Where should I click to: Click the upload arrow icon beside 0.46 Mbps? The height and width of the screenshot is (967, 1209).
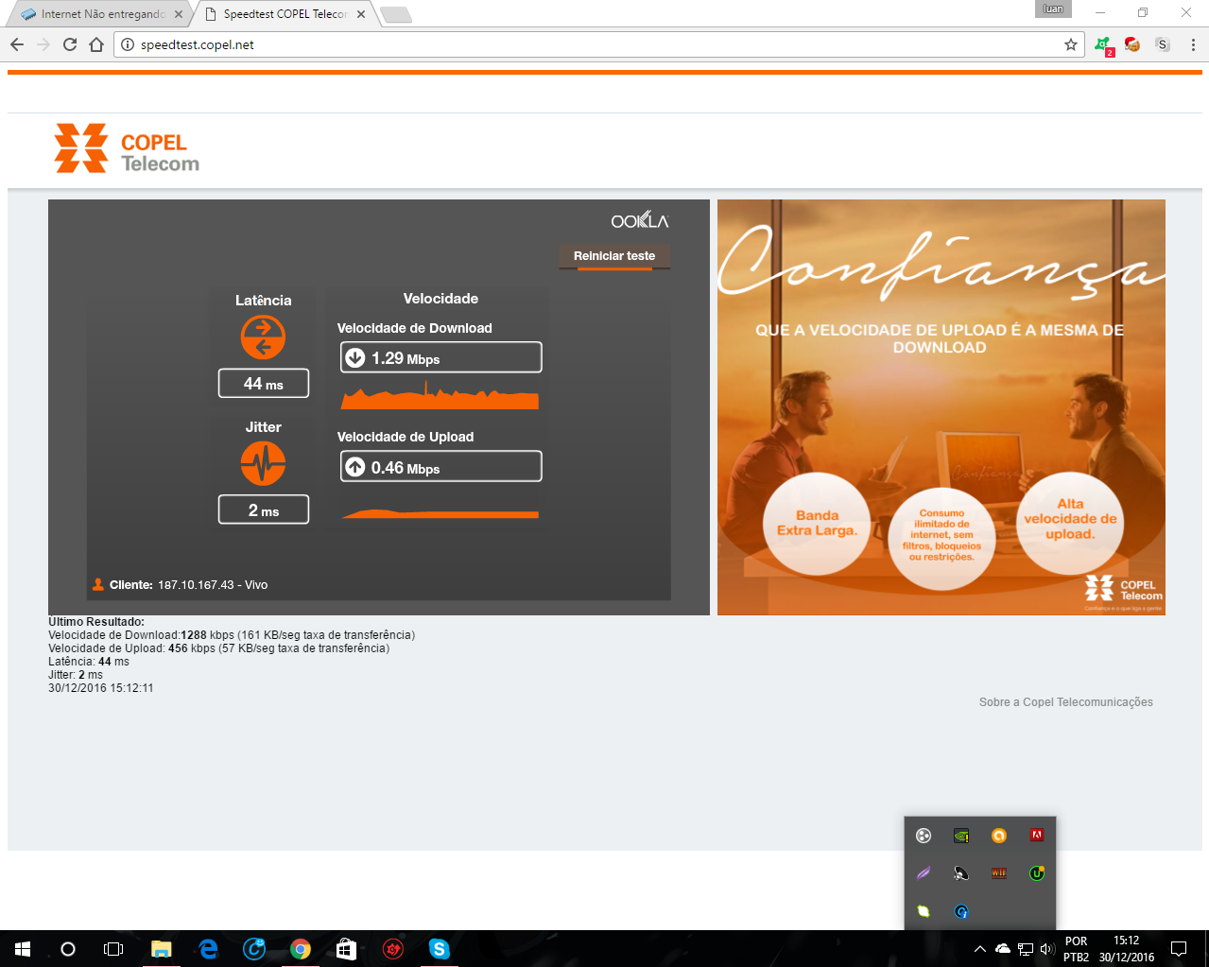click(355, 467)
